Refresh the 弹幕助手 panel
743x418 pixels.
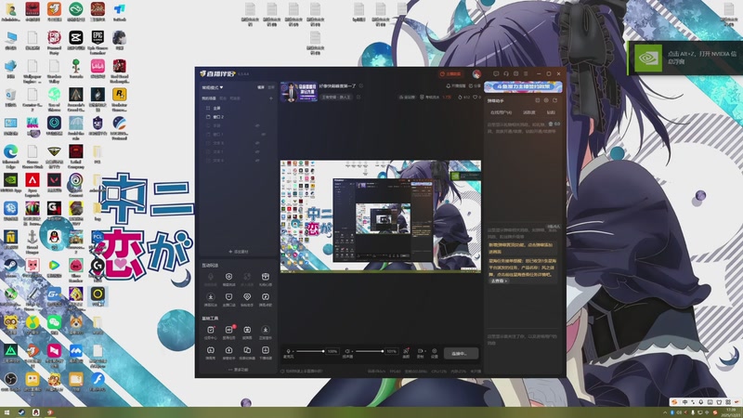[x=554, y=100]
